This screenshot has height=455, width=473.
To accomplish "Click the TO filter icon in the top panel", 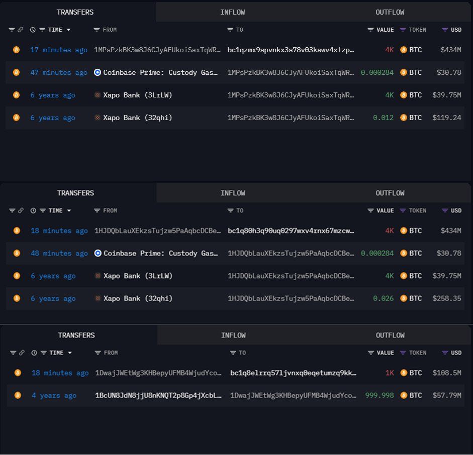I will pos(231,30).
